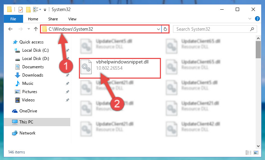Switch to large icons view layout
The image size is (265, 160).
(x=256, y=152)
